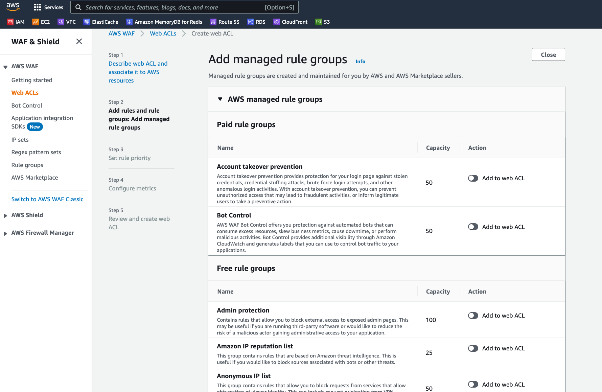Click AWS WAF breadcrumb link
The height and width of the screenshot is (392, 602).
tap(121, 33)
